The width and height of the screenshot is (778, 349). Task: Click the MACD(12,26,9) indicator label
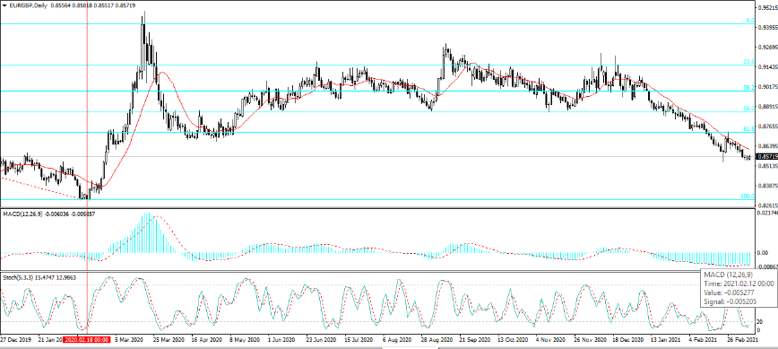(22, 214)
